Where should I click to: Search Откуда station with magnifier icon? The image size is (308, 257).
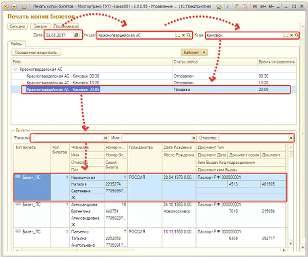click(x=189, y=35)
